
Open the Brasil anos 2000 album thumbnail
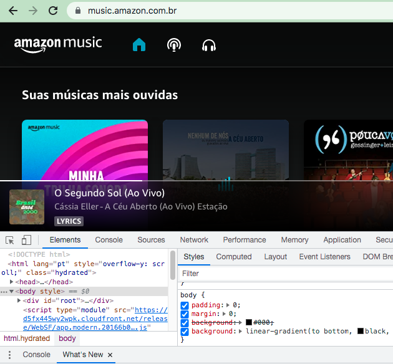point(27,207)
